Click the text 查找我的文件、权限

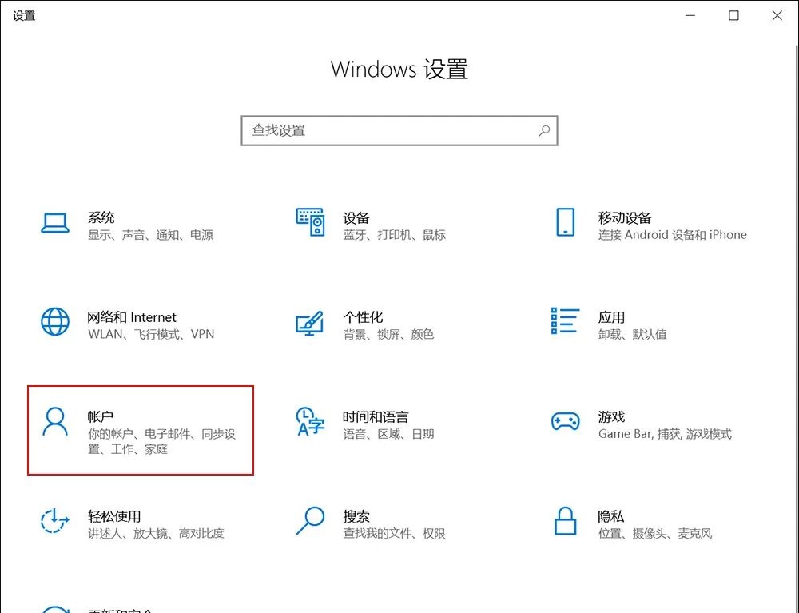395,534
